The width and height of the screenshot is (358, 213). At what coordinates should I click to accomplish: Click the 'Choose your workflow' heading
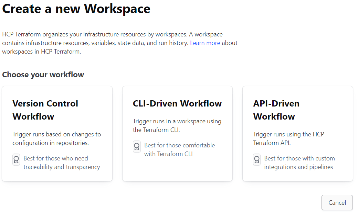coord(43,75)
